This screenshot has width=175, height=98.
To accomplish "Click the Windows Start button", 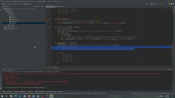I will point(2,96).
